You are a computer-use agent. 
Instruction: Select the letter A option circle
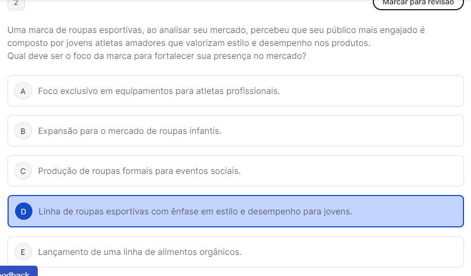coord(23,91)
